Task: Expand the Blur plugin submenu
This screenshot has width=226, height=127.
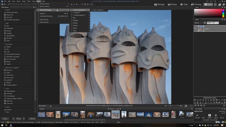Action: (80, 18)
